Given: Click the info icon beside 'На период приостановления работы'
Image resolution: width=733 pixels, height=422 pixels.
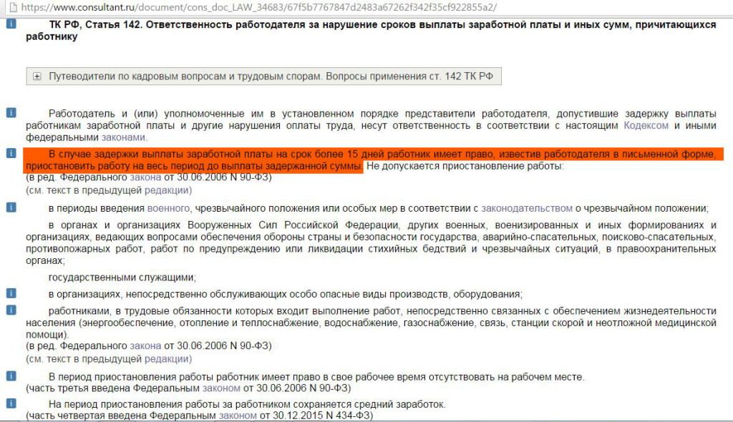Looking at the screenshot, I should point(11,403).
